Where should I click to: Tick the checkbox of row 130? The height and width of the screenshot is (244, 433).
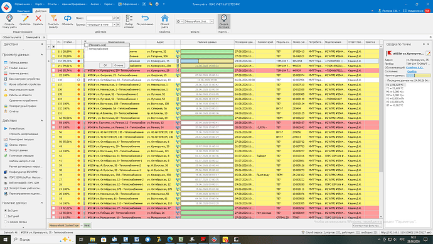pyautogui.click(x=53, y=80)
